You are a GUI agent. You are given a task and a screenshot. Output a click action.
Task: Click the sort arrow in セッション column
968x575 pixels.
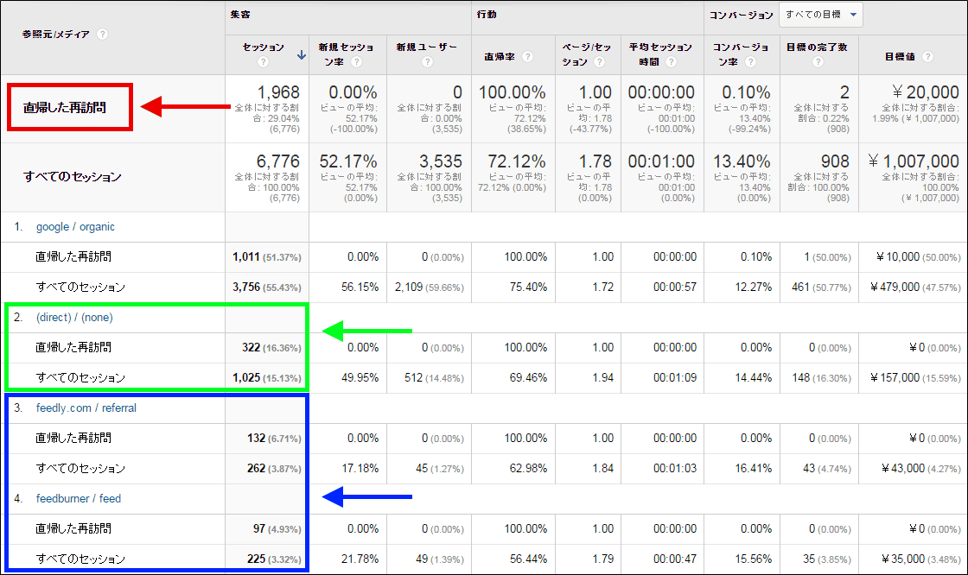click(301, 55)
